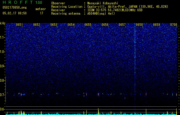180x115 pixels.
Task: Click the date stamp 05.02.17 06:50
Action: (x=15, y=13)
